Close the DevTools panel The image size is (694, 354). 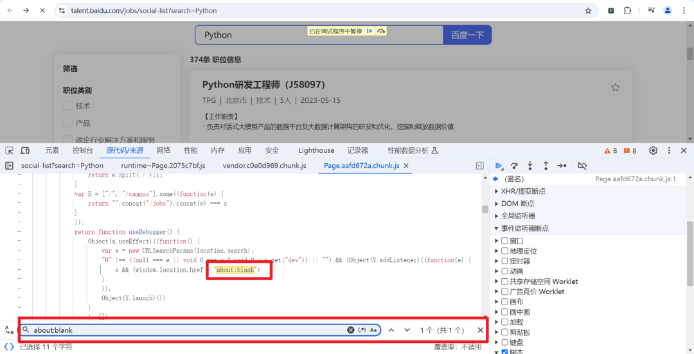point(684,150)
